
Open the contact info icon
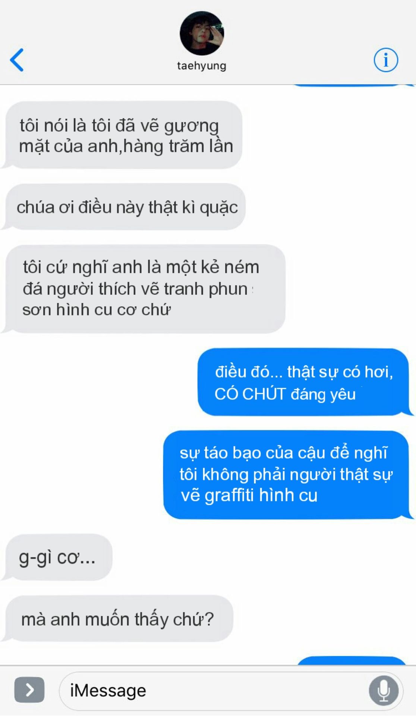pos(386,60)
